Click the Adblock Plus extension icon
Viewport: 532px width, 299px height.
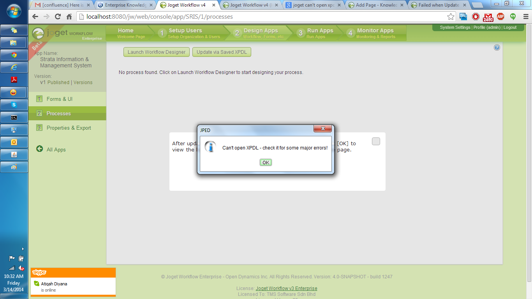[x=500, y=17]
